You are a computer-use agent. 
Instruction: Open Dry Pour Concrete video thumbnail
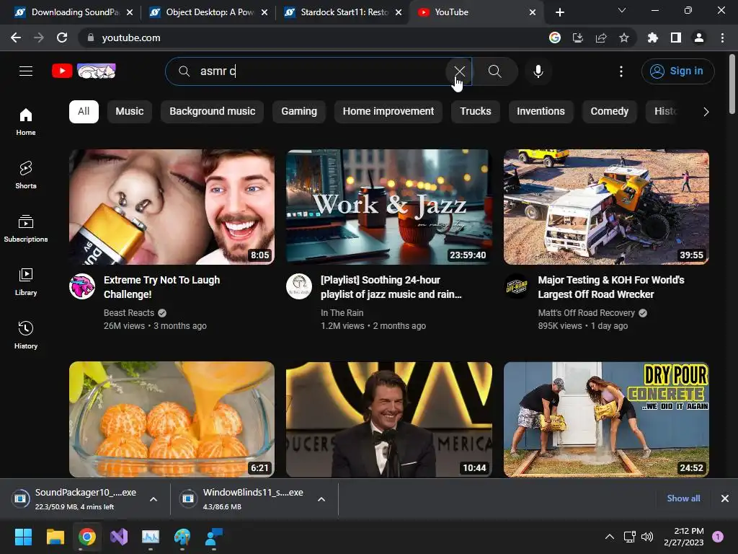(606, 419)
